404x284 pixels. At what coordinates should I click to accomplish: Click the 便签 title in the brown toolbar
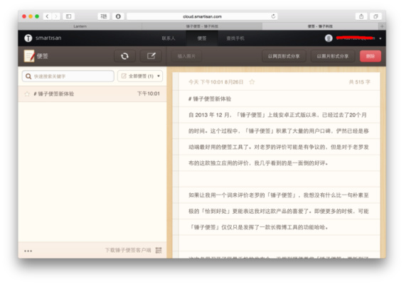click(x=43, y=56)
